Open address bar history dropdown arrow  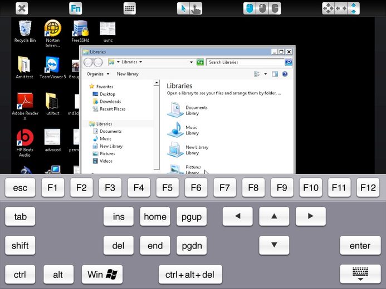tap(191, 62)
